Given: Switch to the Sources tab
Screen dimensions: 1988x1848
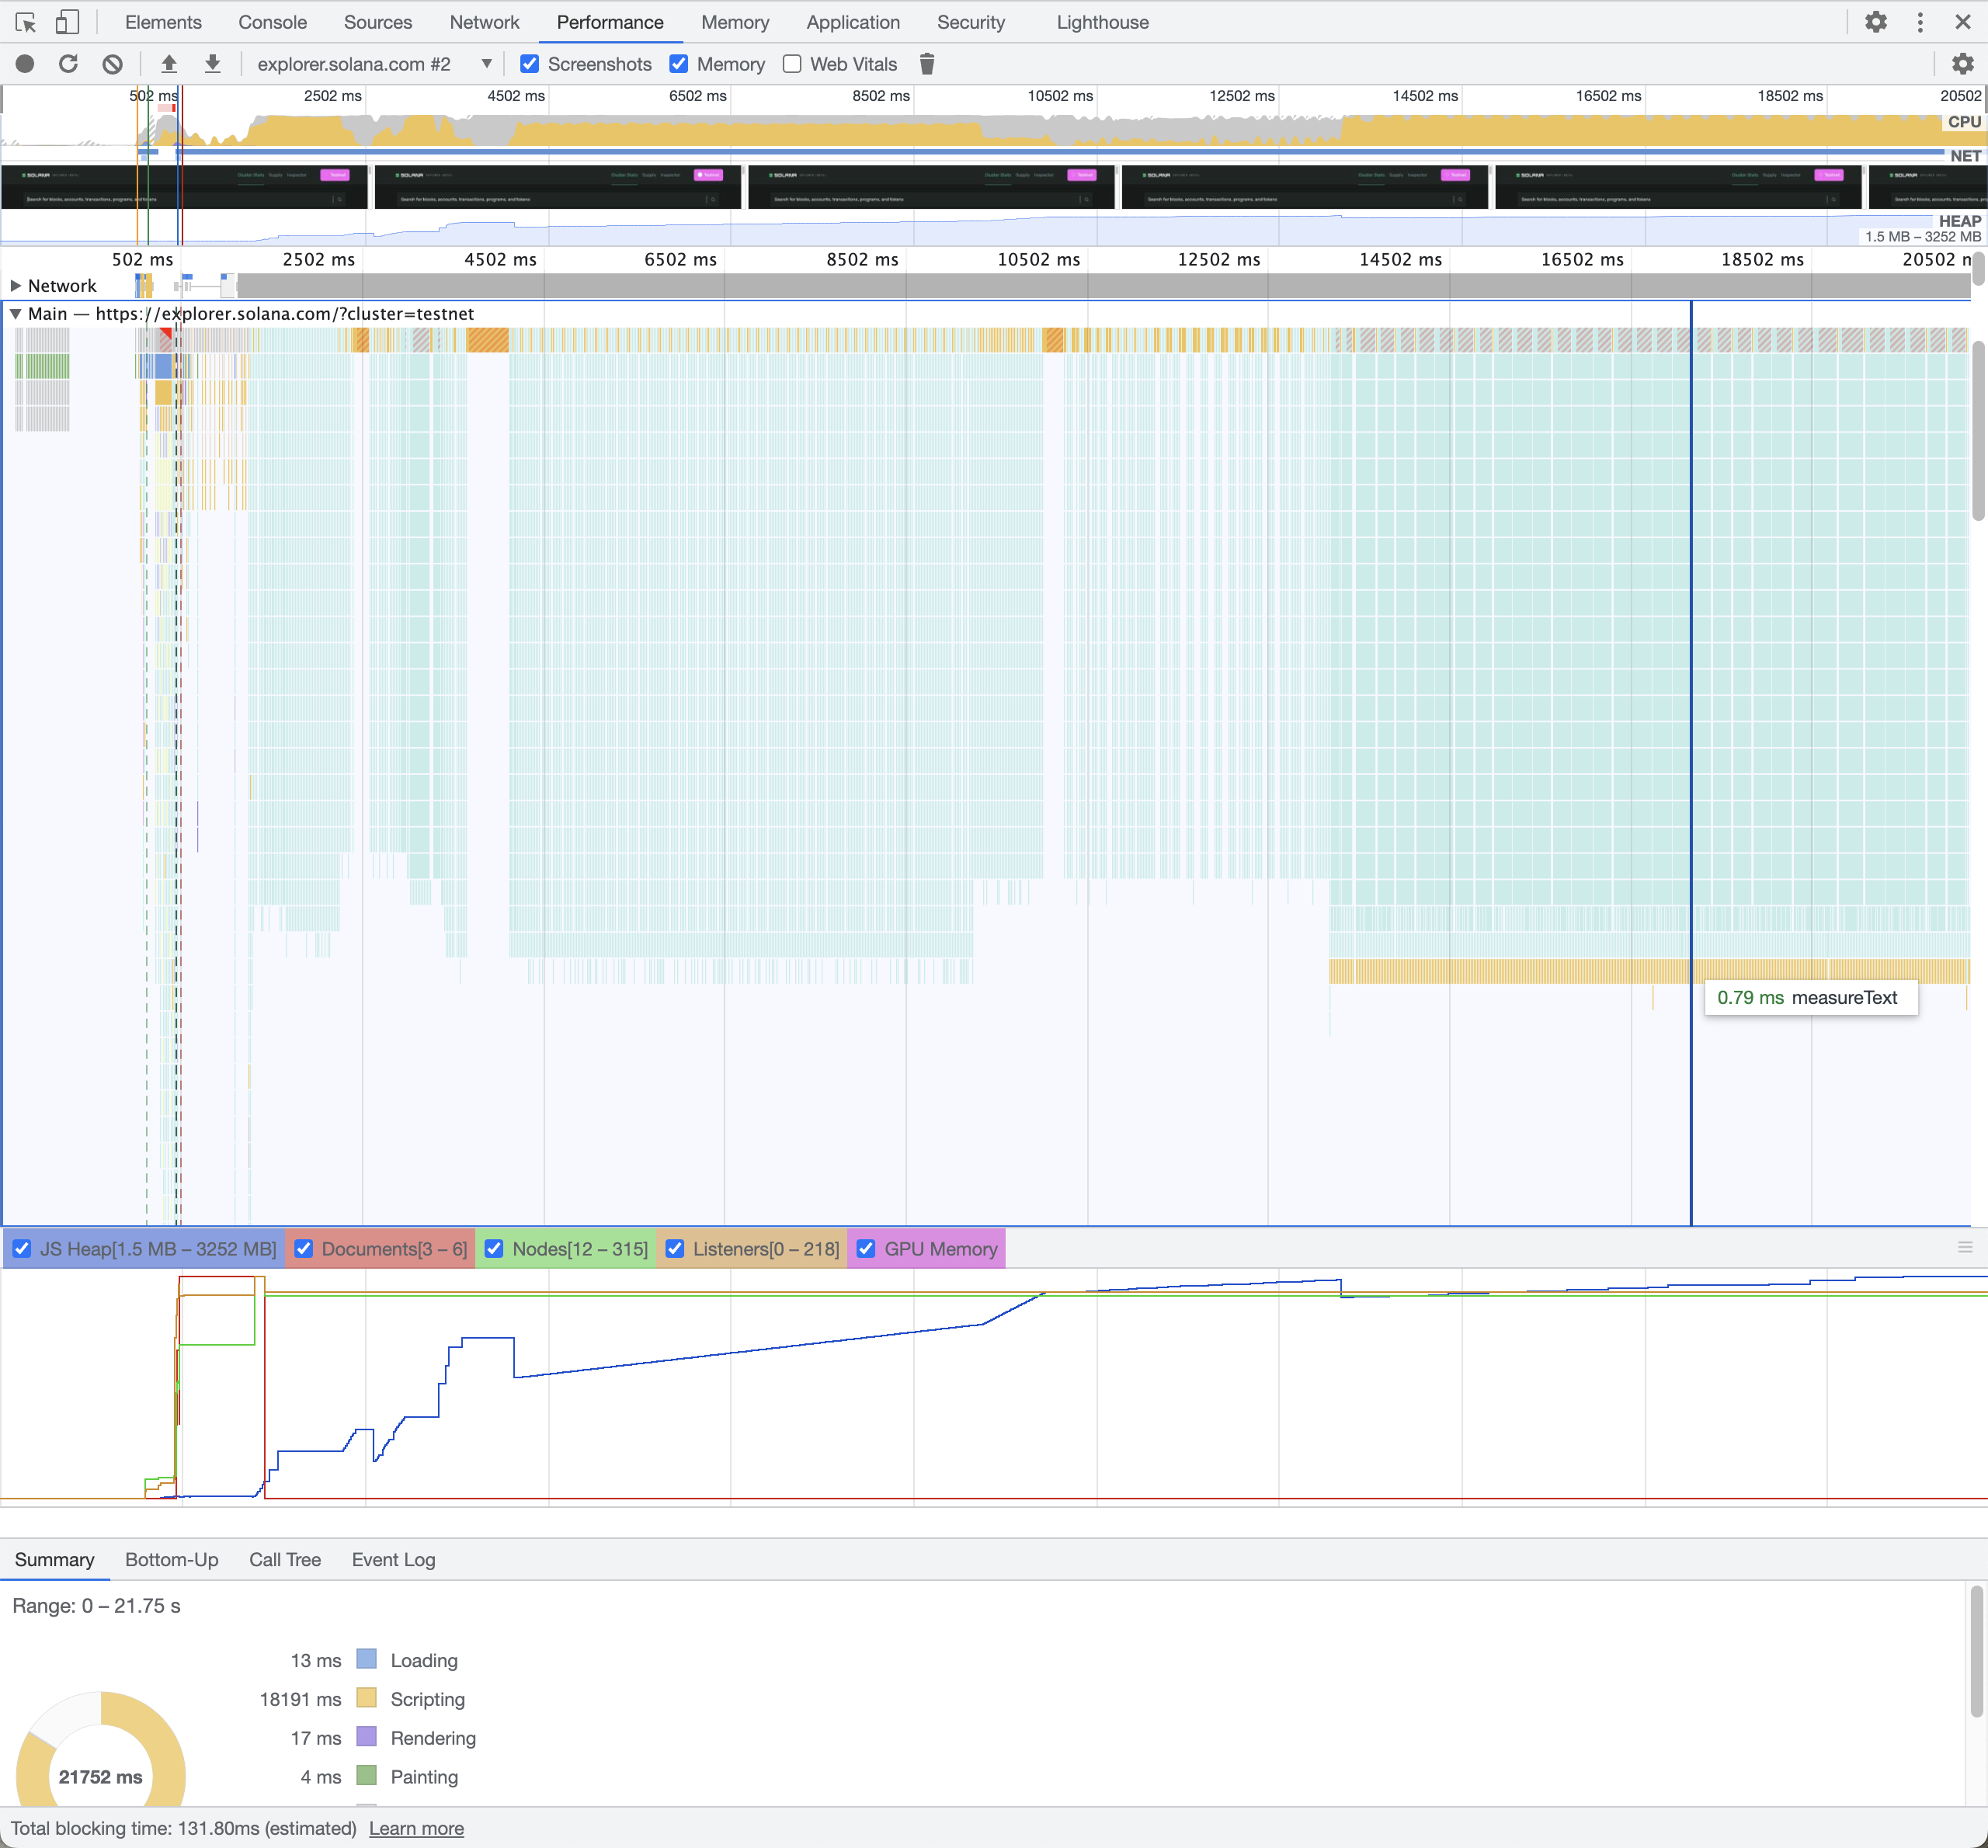Looking at the screenshot, I should (378, 22).
